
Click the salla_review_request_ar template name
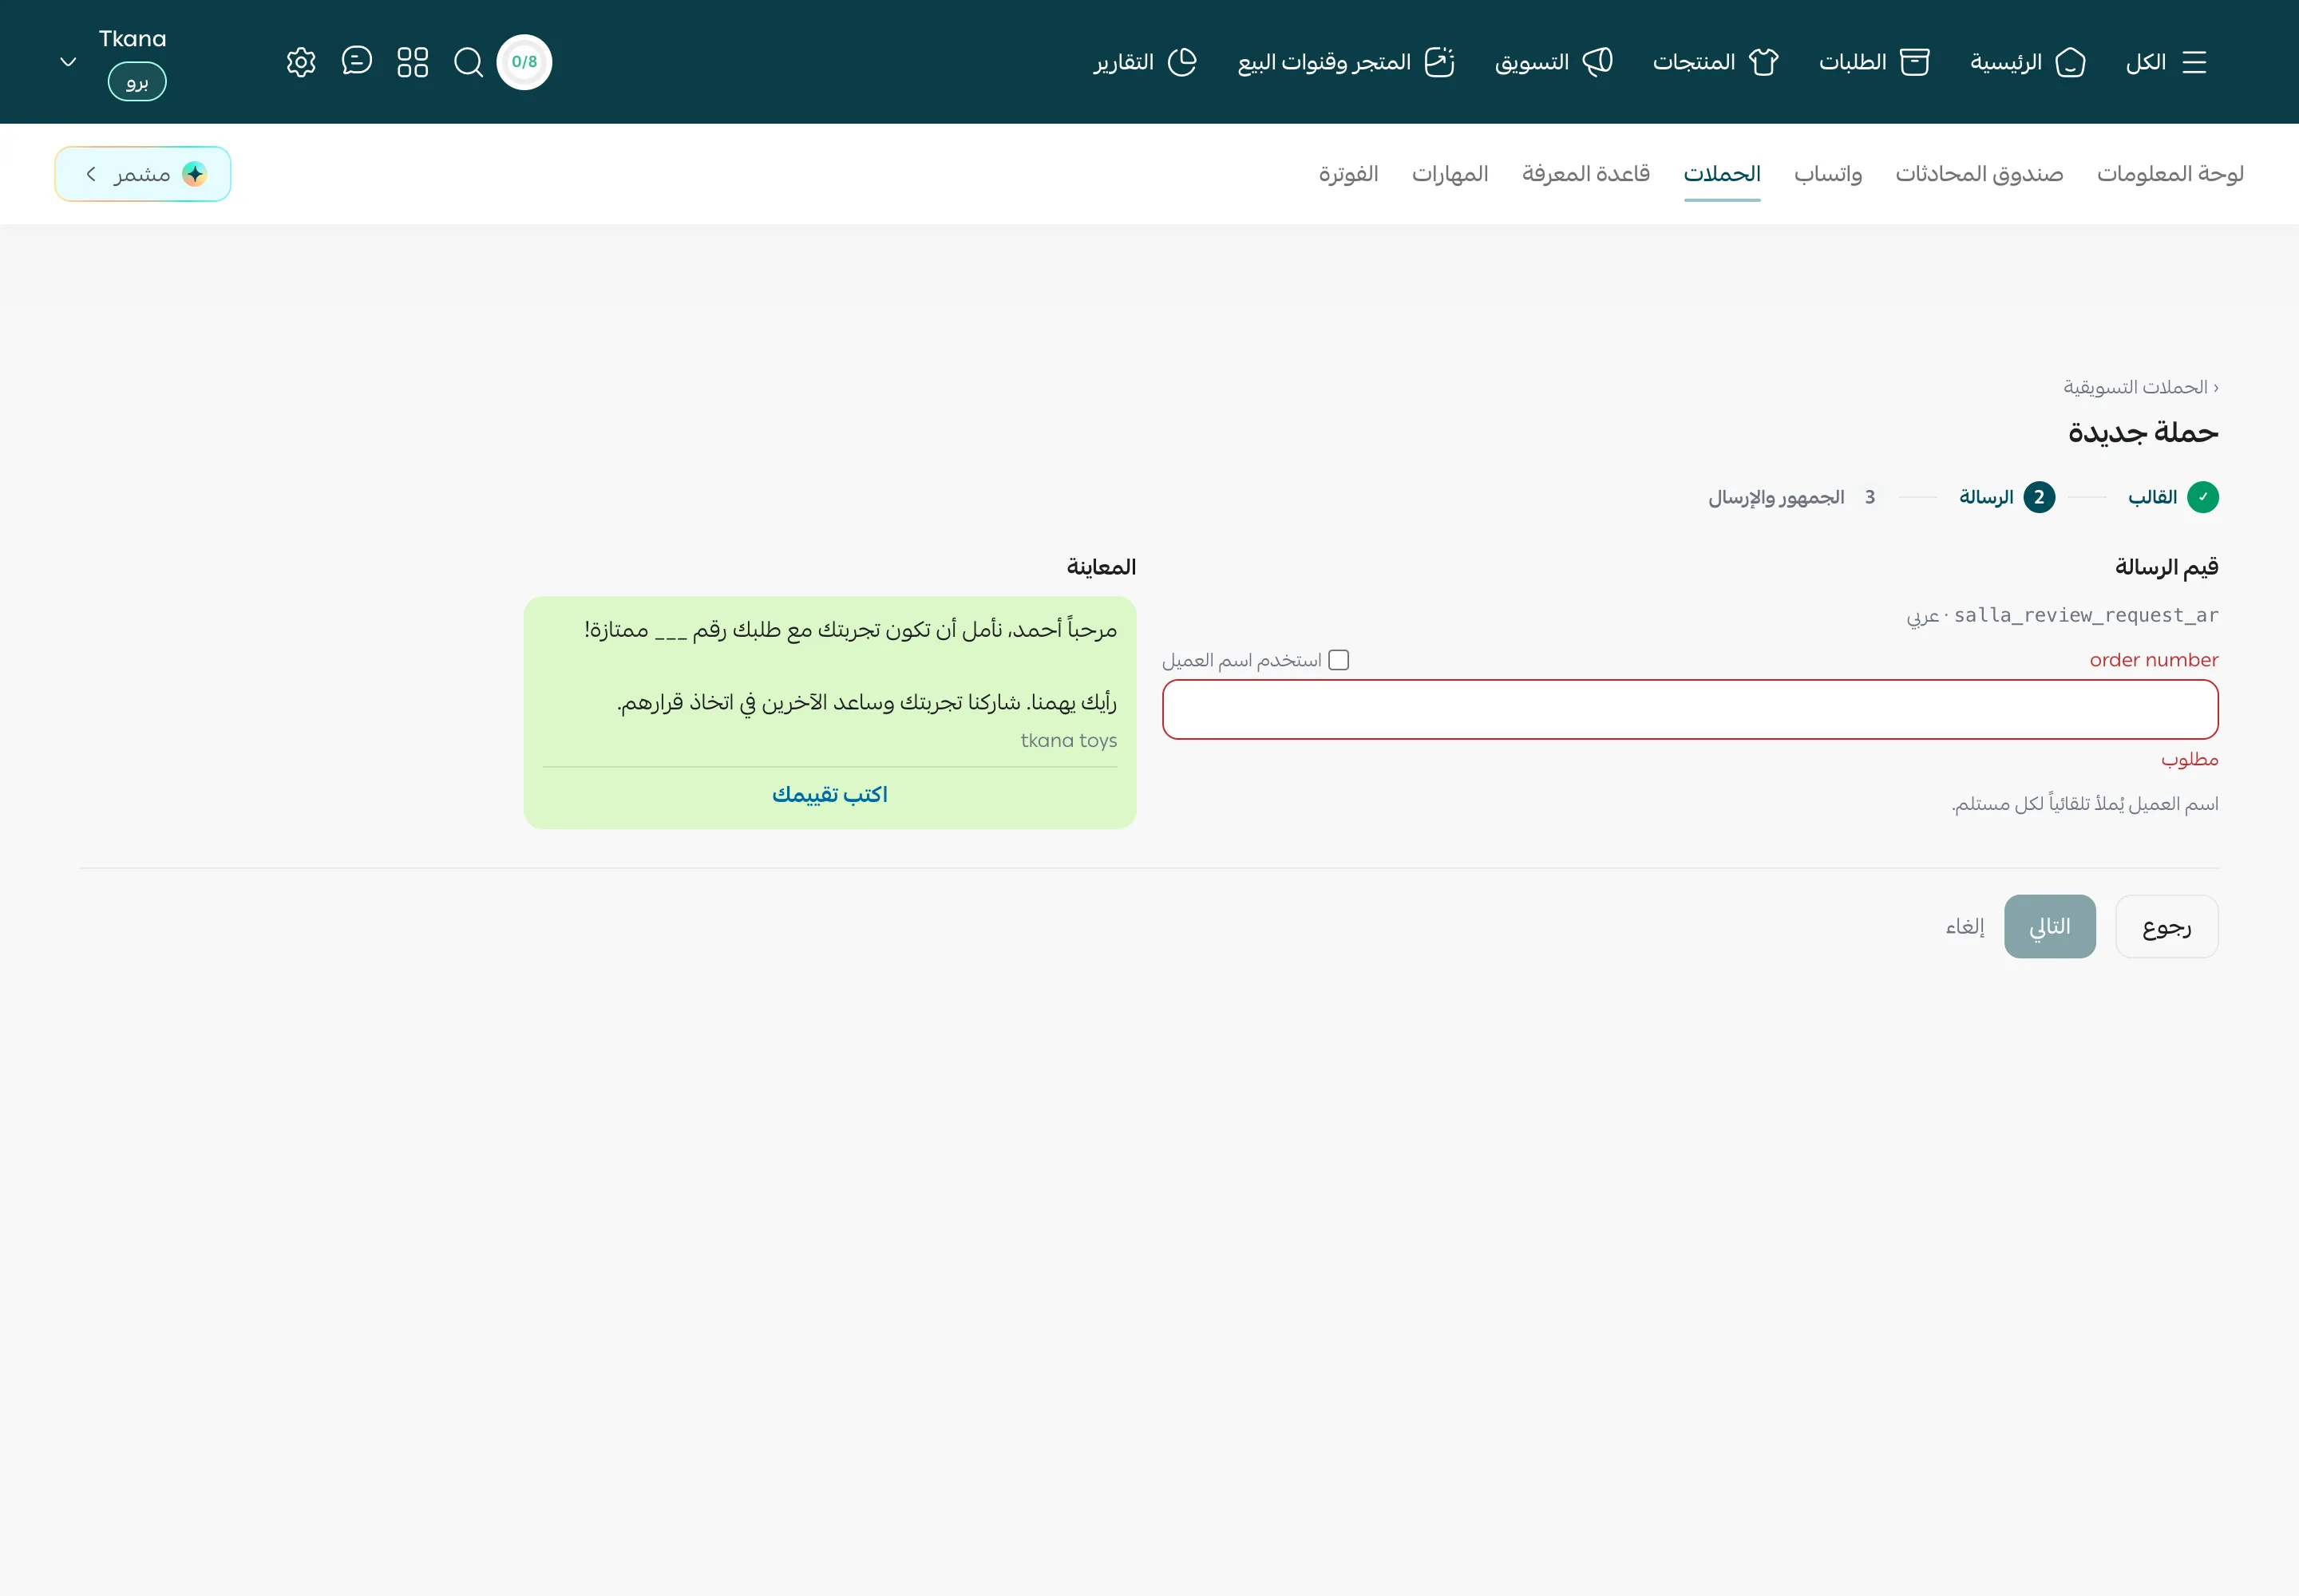click(2086, 615)
